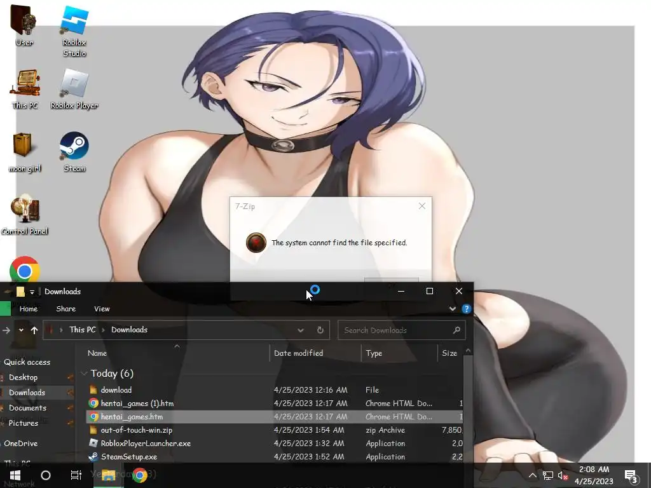651x488 pixels.
Task: Close the 7-Zip error dialog
Action: pyautogui.click(x=422, y=206)
